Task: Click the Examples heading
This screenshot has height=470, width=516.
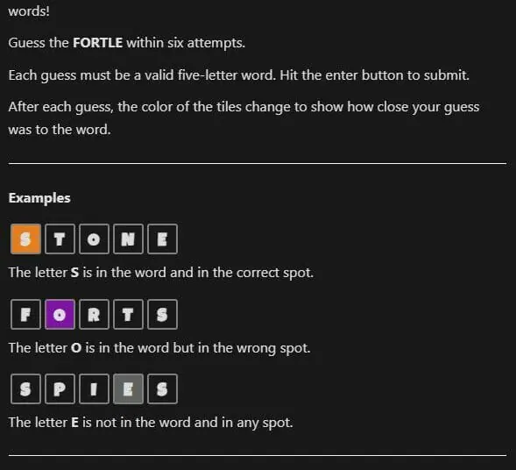Action: coord(39,198)
